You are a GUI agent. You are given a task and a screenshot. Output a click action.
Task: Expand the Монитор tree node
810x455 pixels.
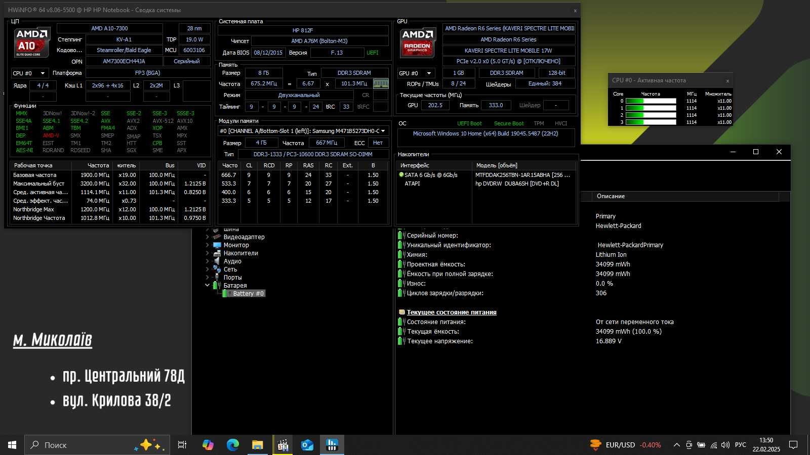(207, 245)
